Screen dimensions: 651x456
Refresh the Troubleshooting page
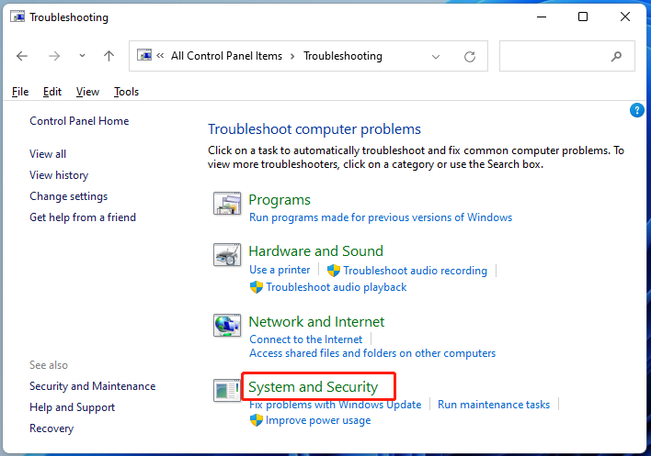(470, 57)
